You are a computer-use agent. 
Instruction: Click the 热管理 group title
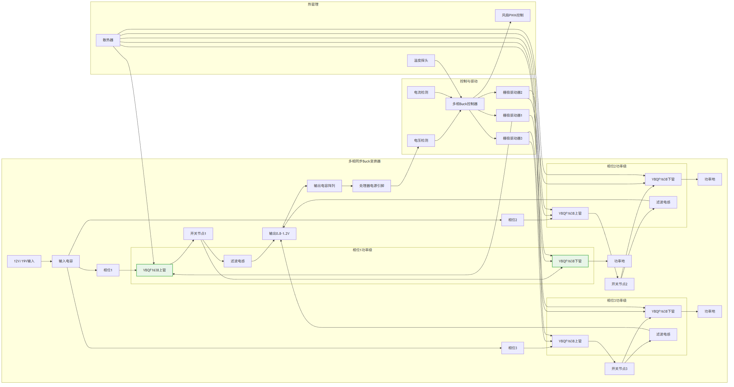coord(313,4)
